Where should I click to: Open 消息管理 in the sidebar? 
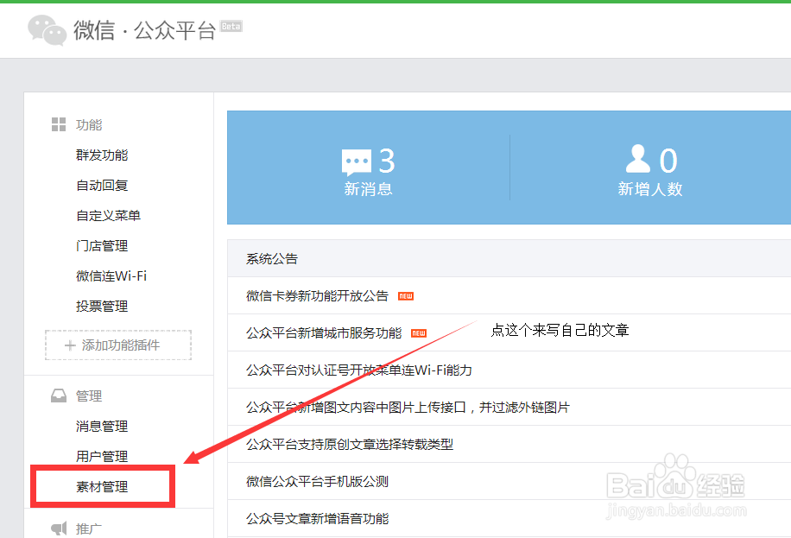(x=102, y=427)
